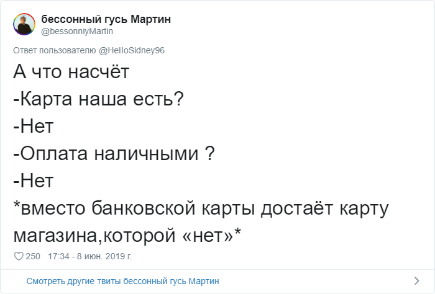The height and width of the screenshot is (294, 435).
Task: Open 'Смотреть другие твиты бессонный гусь Мартин' link
Action: [122, 281]
